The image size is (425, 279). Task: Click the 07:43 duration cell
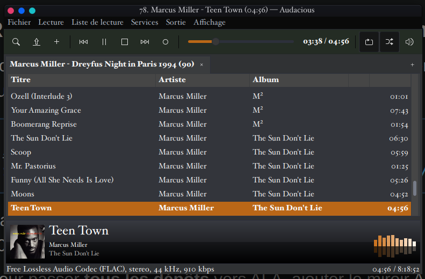pos(399,111)
